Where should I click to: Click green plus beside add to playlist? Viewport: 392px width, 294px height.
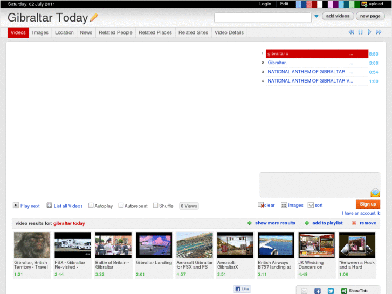coord(307,223)
